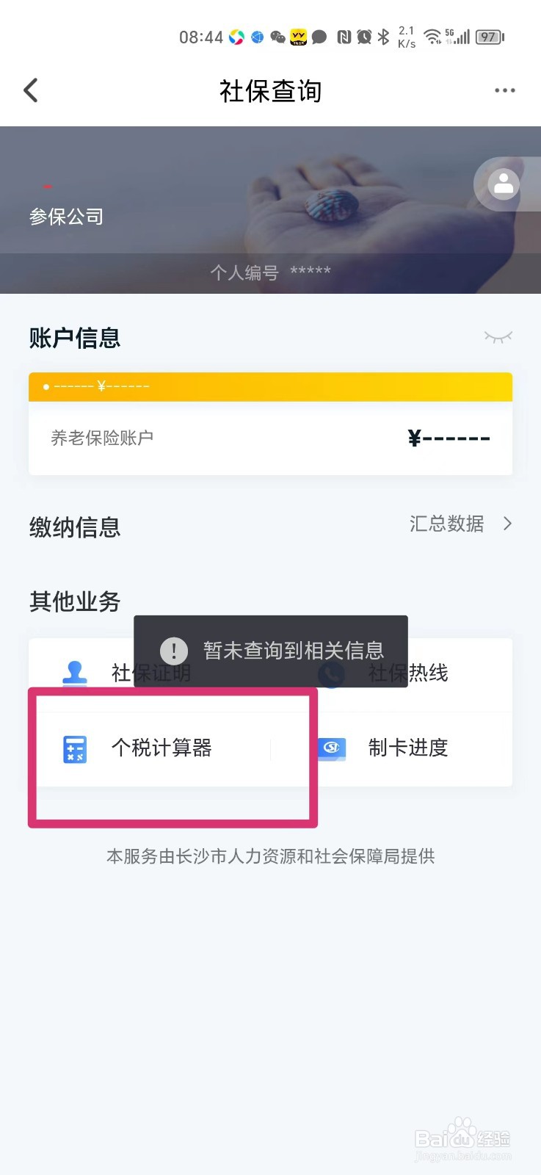Toggle account info visibility eye icon

point(498,337)
